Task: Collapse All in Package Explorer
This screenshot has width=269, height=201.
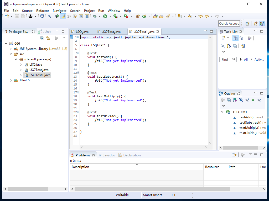Action: [x=42, y=38]
